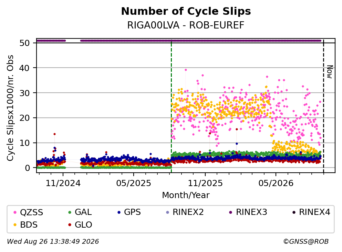Click the RINEX2 legend marker

point(167,212)
